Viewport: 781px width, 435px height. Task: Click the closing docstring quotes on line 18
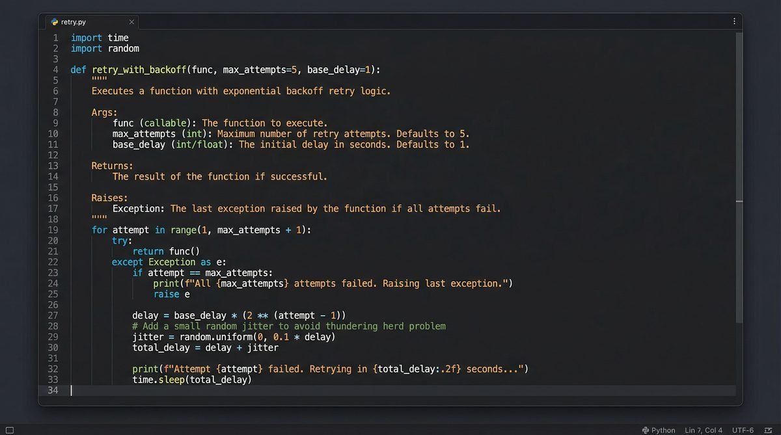[x=97, y=219]
